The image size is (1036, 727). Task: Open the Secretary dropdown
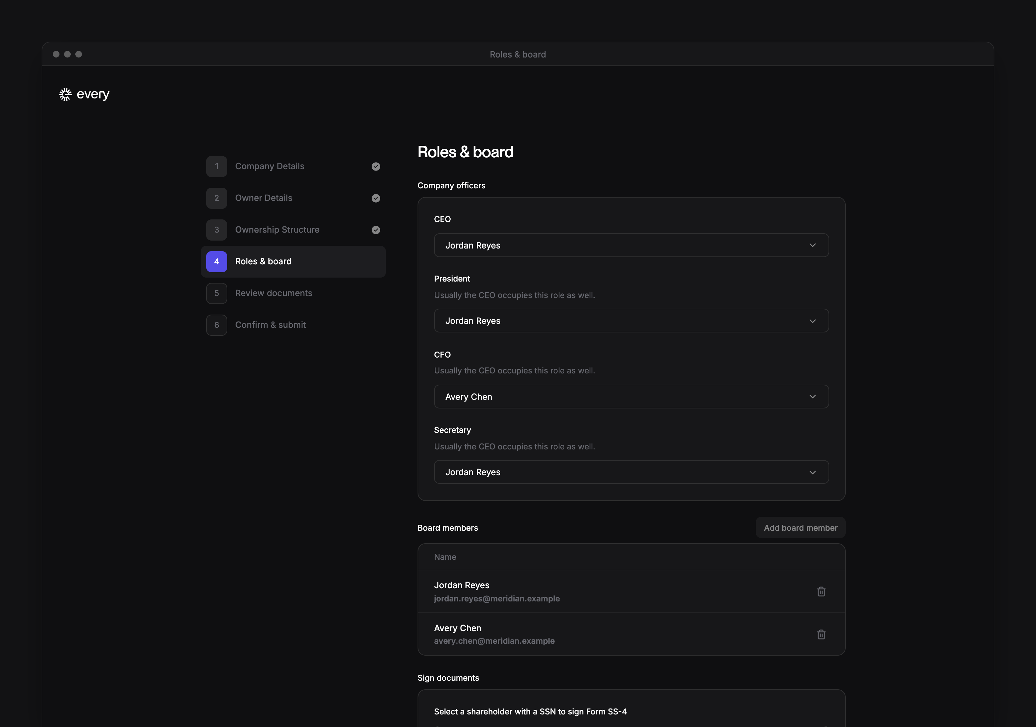pos(631,472)
